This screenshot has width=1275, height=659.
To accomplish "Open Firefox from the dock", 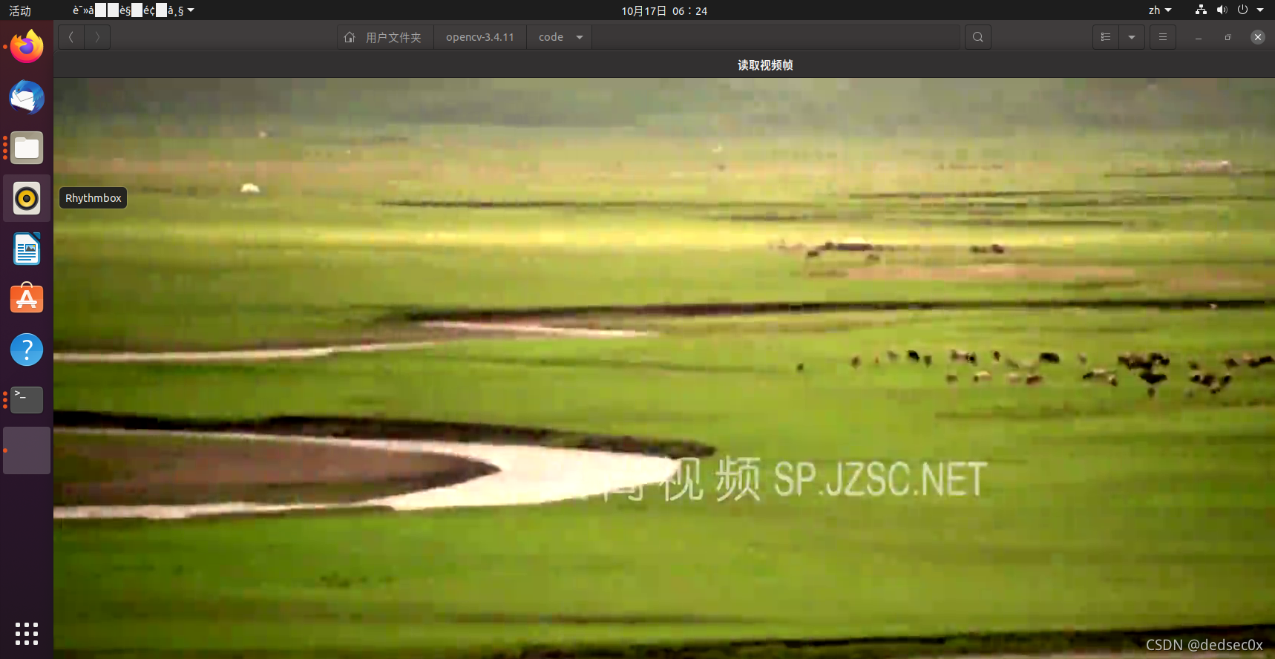I will 27,47.
